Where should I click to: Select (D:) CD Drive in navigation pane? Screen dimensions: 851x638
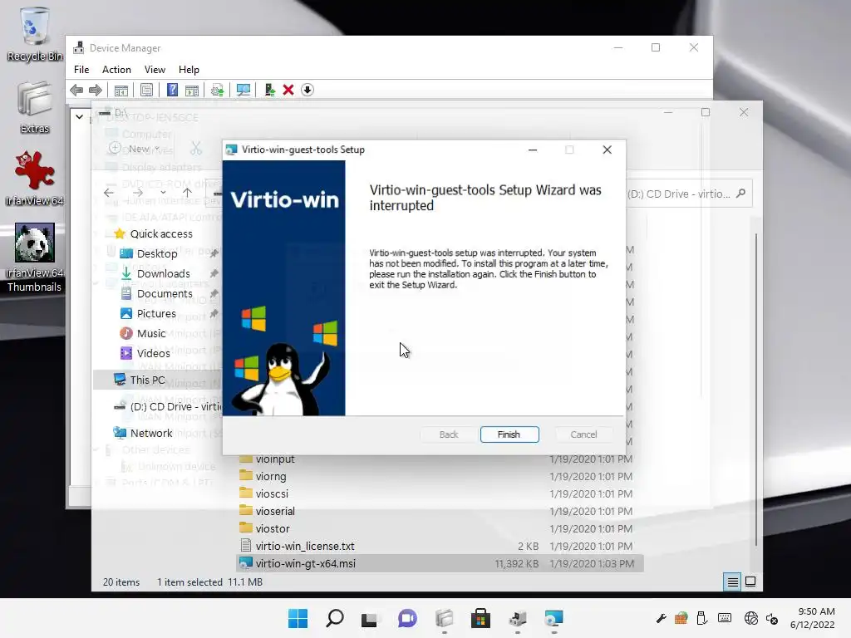tap(168, 406)
